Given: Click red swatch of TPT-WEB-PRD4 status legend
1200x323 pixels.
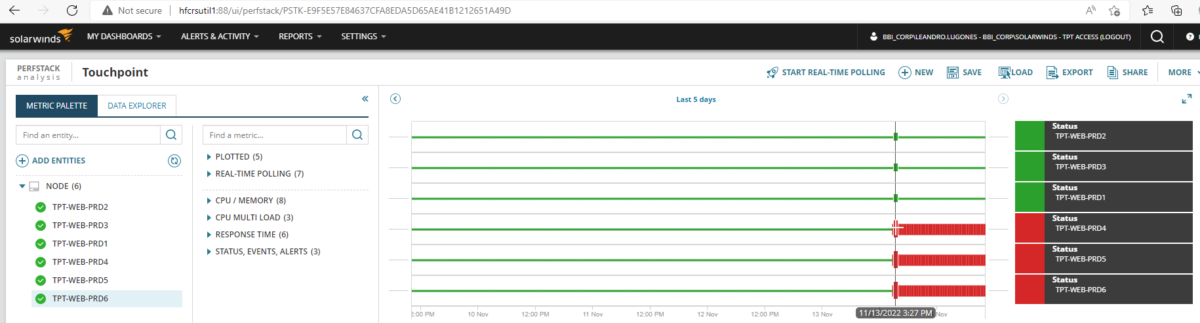Looking at the screenshot, I should (1030, 228).
